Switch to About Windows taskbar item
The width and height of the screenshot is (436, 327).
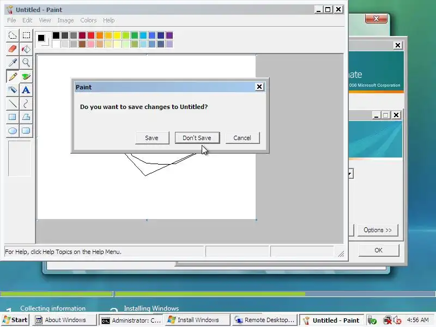65,320
